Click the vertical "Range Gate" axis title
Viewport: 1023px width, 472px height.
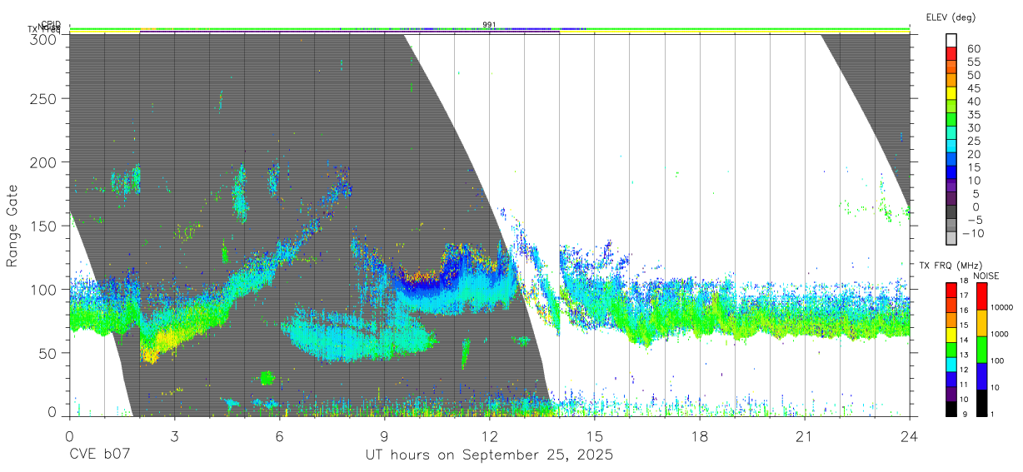coord(12,226)
